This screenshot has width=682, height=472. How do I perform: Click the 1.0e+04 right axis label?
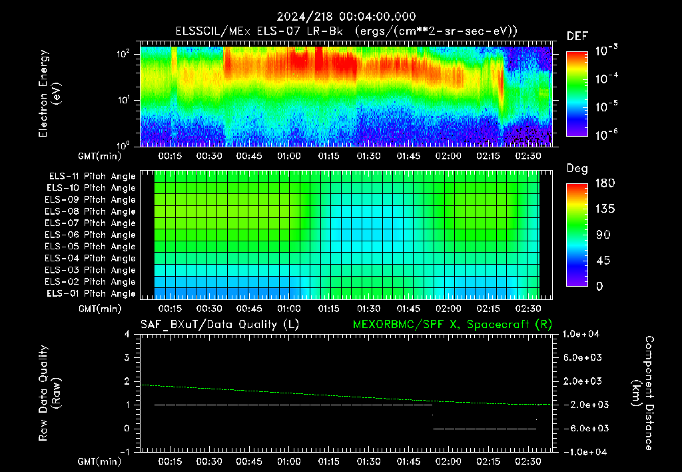click(x=581, y=334)
